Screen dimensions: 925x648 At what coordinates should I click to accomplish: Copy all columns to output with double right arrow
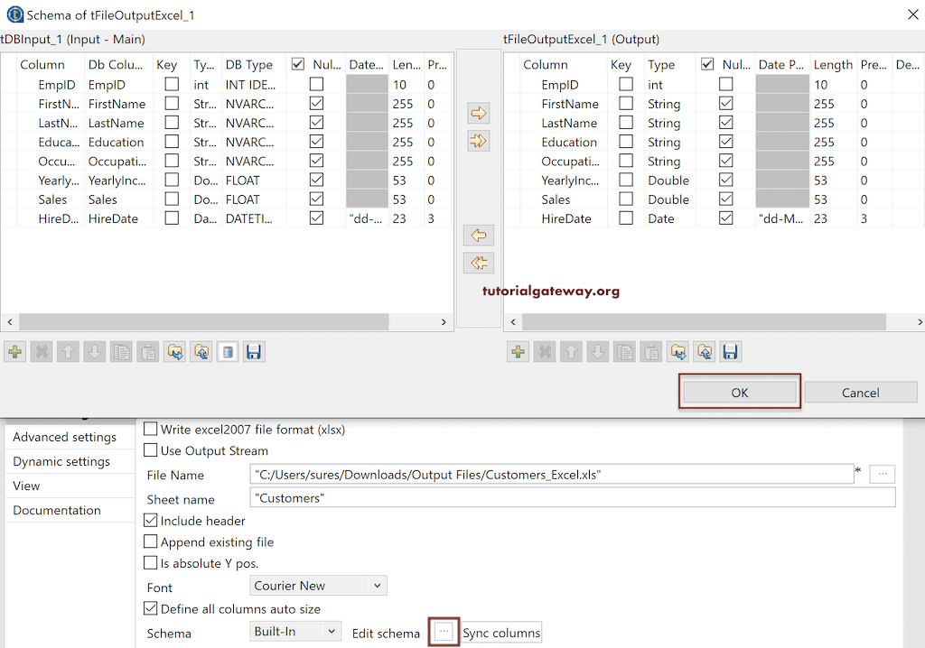[x=479, y=141]
